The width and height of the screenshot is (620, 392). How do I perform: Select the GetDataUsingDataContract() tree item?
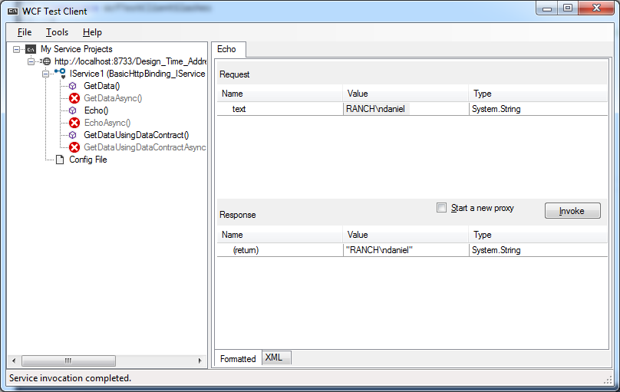pos(136,135)
